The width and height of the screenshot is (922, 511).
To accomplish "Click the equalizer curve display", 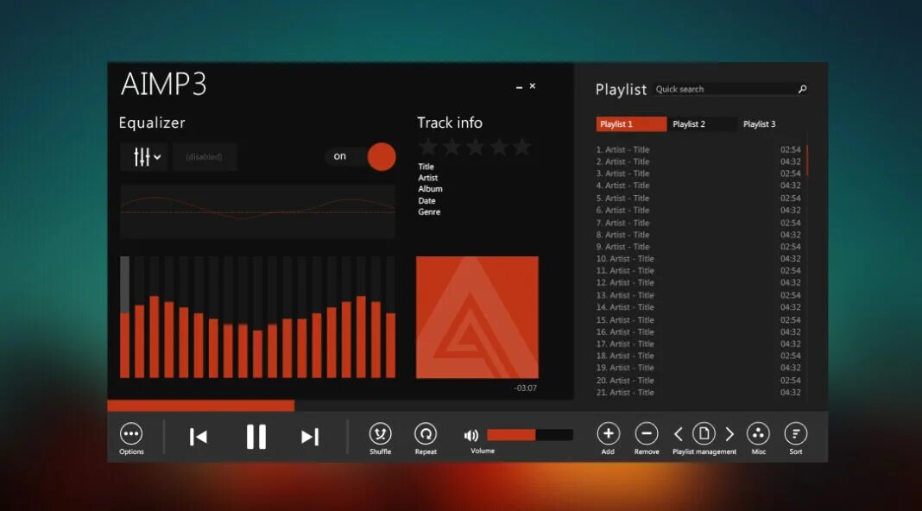I will (x=257, y=211).
